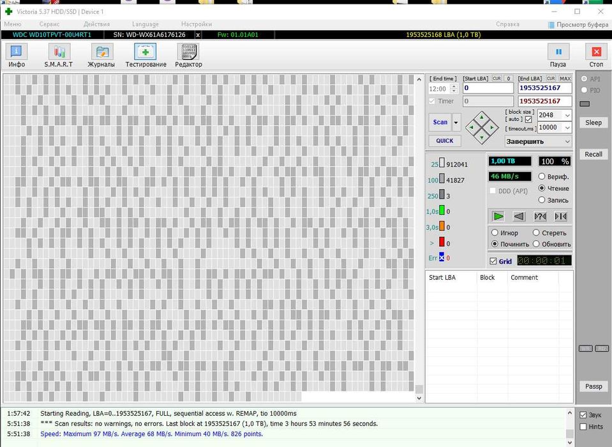Click the down arrow of the navigation diamond
The image size is (612, 447).
pyautogui.click(x=482, y=137)
